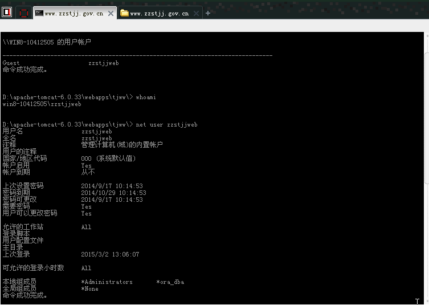
Task: Click the Guest account name
Action: coord(11,63)
